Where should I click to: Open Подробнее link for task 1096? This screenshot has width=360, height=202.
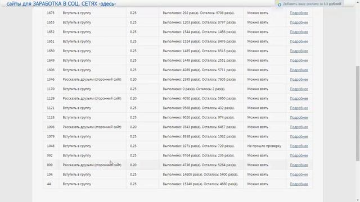click(x=299, y=127)
